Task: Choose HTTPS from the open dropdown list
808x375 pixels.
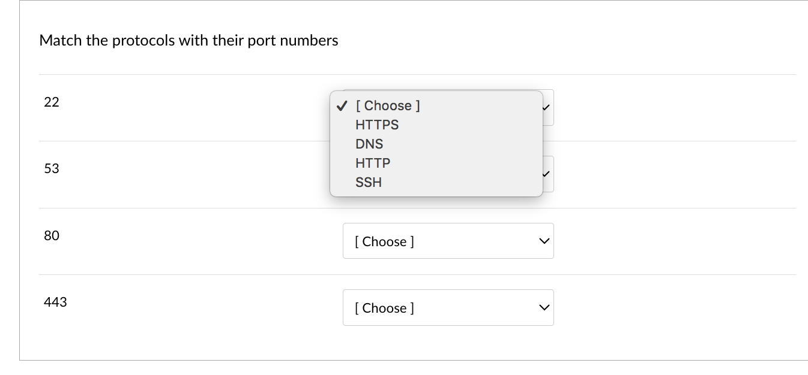Action: coord(376,125)
